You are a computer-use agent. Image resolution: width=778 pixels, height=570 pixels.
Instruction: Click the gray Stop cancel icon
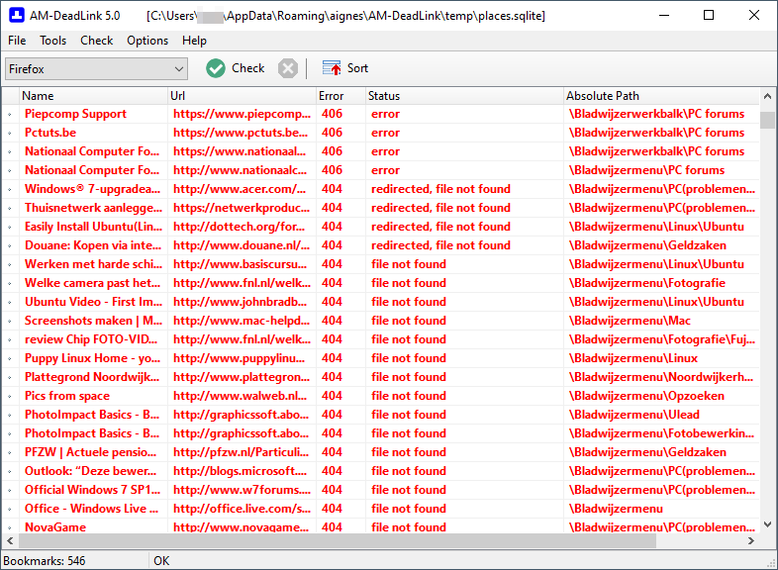(287, 68)
